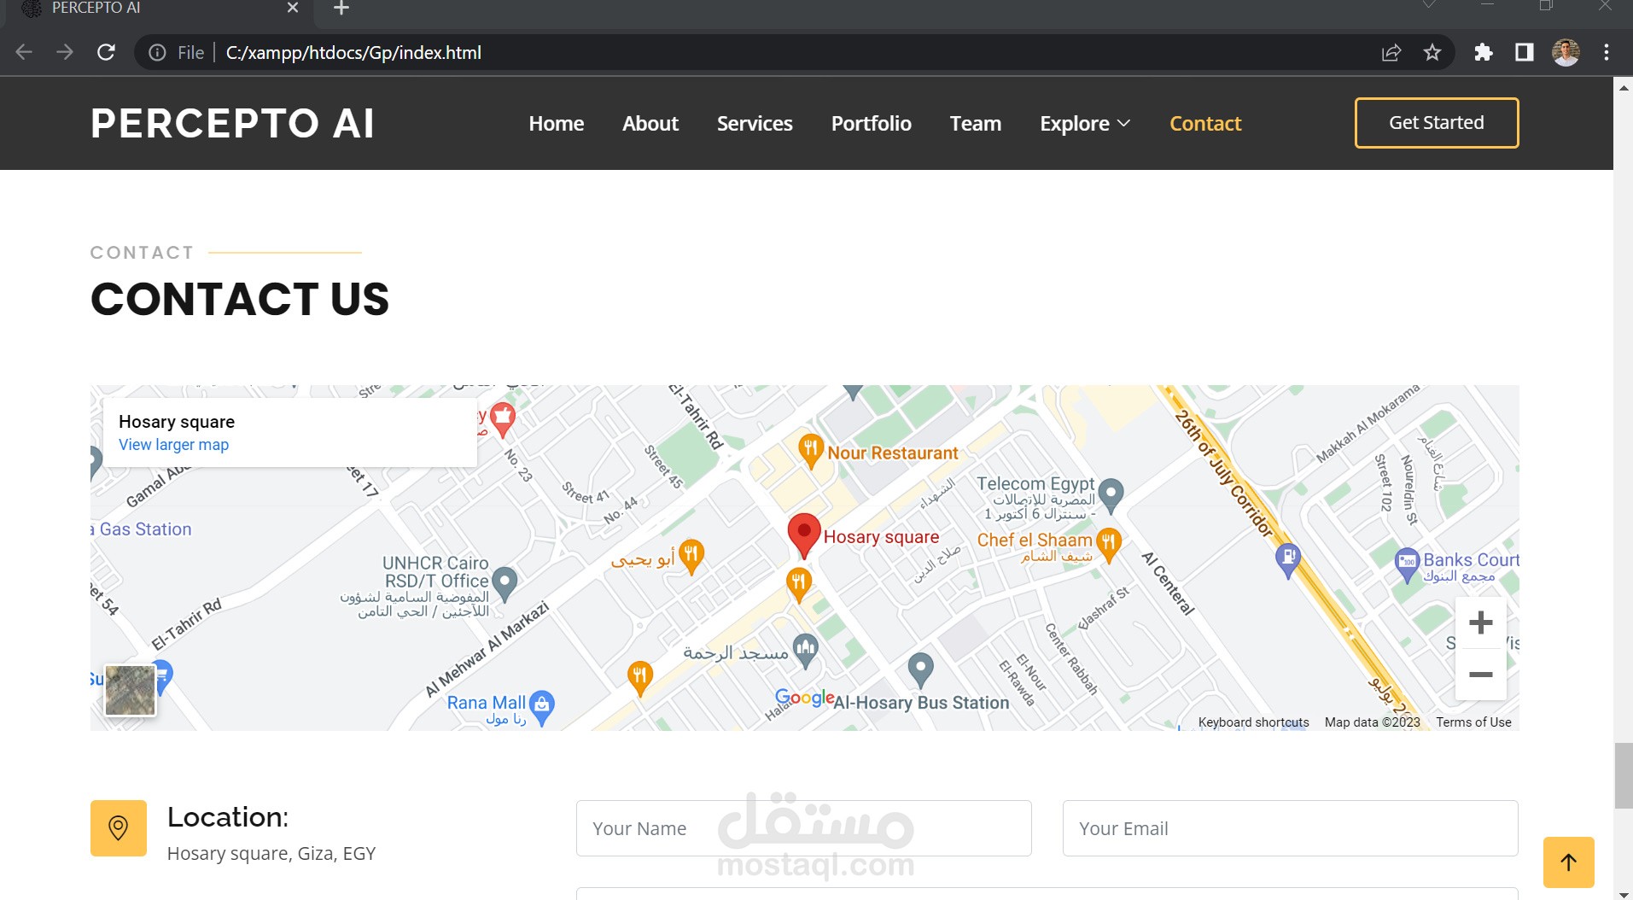Click the share page icon in address bar
This screenshot has width=1633, height=900.
(x=1391, y=53)
